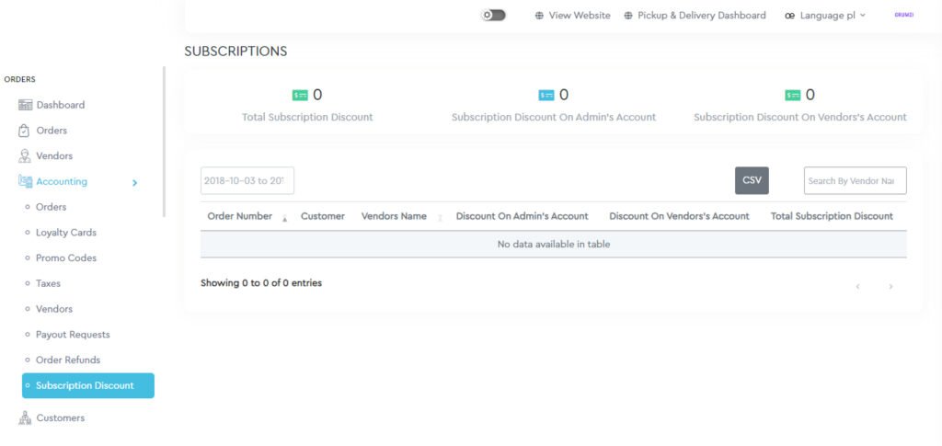Open Loyalty Cards submenu item
This screenshot has width=942, height=446.
click(x=66, y=233)
